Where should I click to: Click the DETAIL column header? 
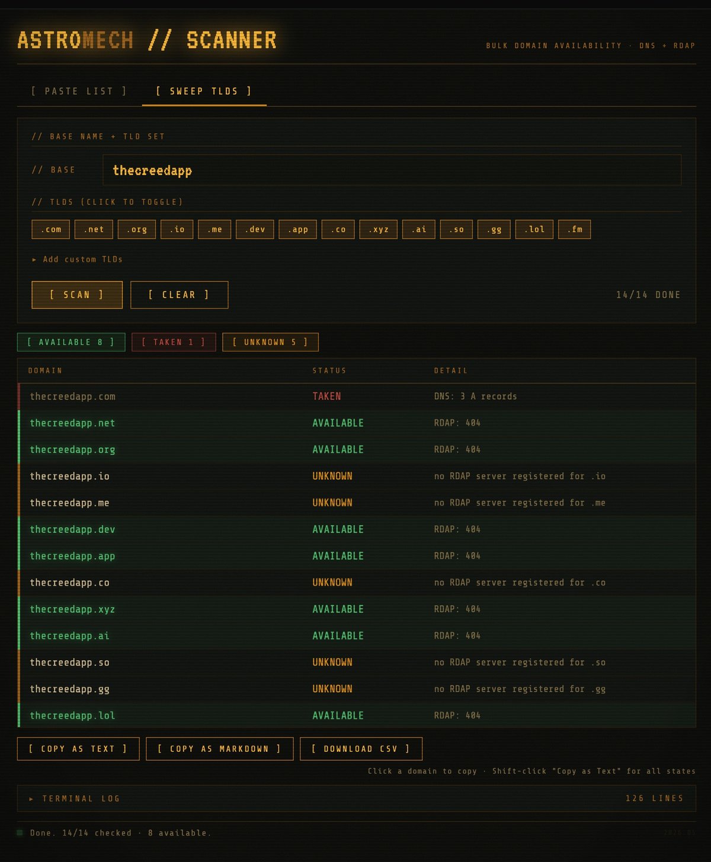[x=451, y=371]
